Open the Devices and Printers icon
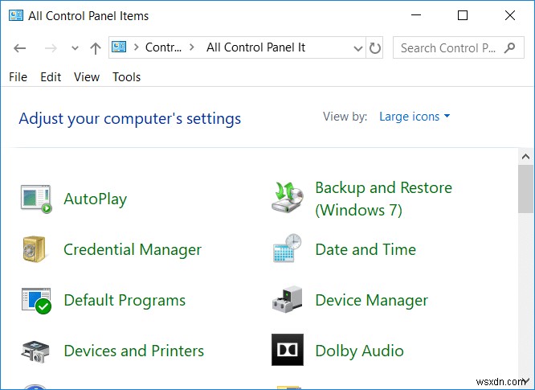535x390 pixels. pos(35,351)
